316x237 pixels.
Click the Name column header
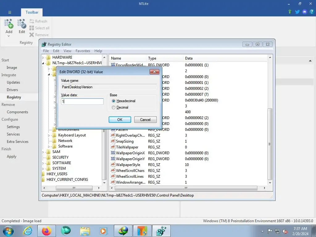point(127,58)
